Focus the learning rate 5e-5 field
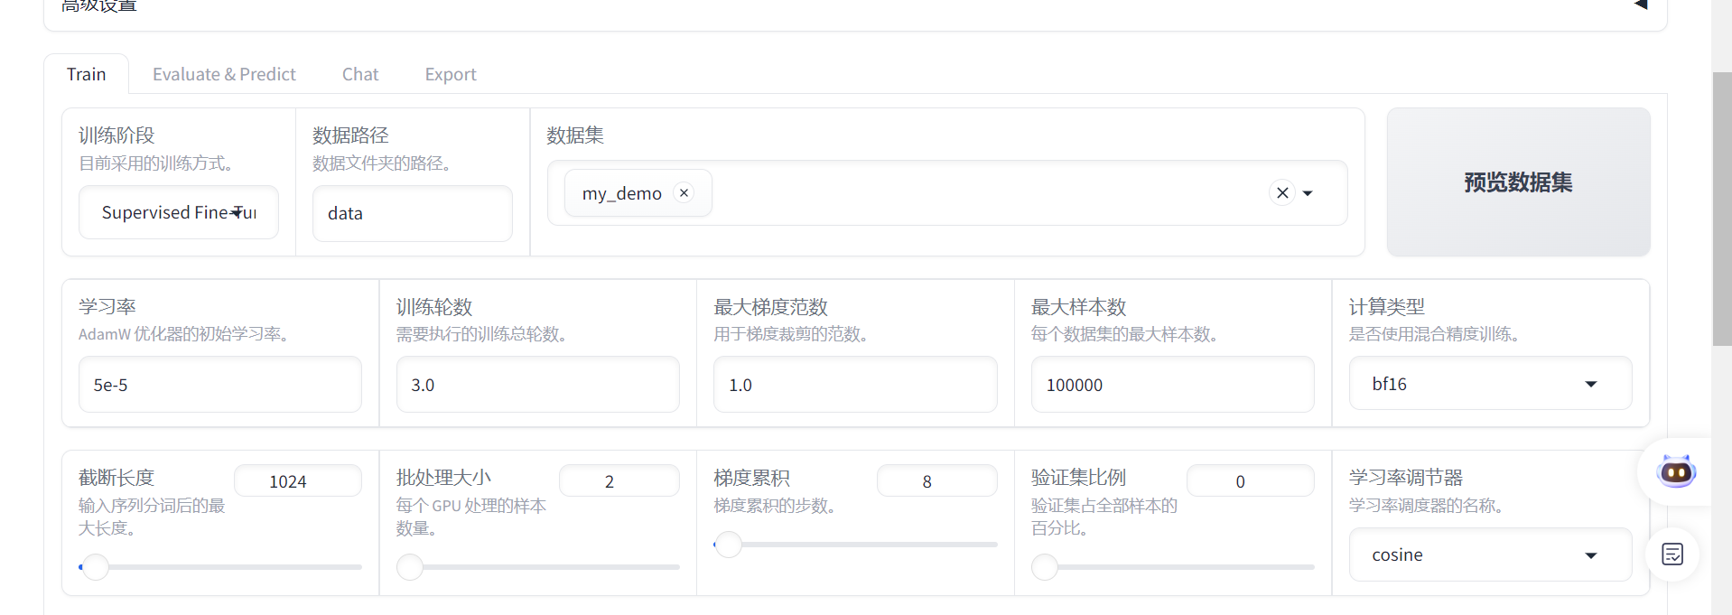 (219, 385)
